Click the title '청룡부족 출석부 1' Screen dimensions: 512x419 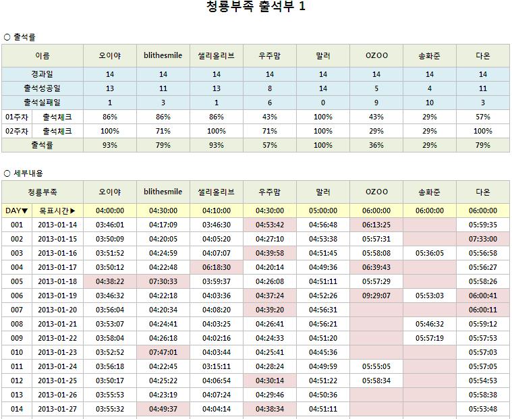[x=256, y=7]
